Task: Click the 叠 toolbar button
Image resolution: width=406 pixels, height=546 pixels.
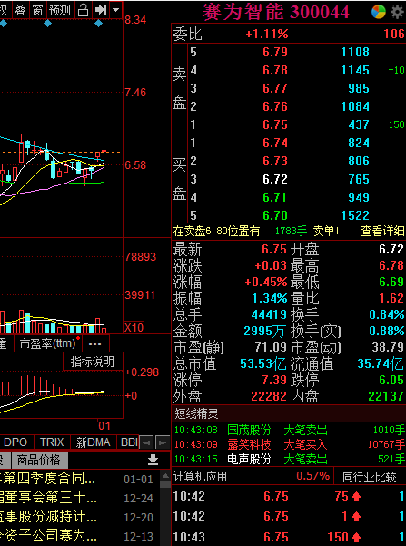Action: tap(20, 10)
